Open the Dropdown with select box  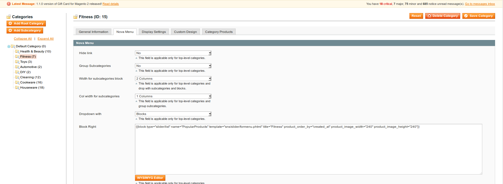click(173, 114)
